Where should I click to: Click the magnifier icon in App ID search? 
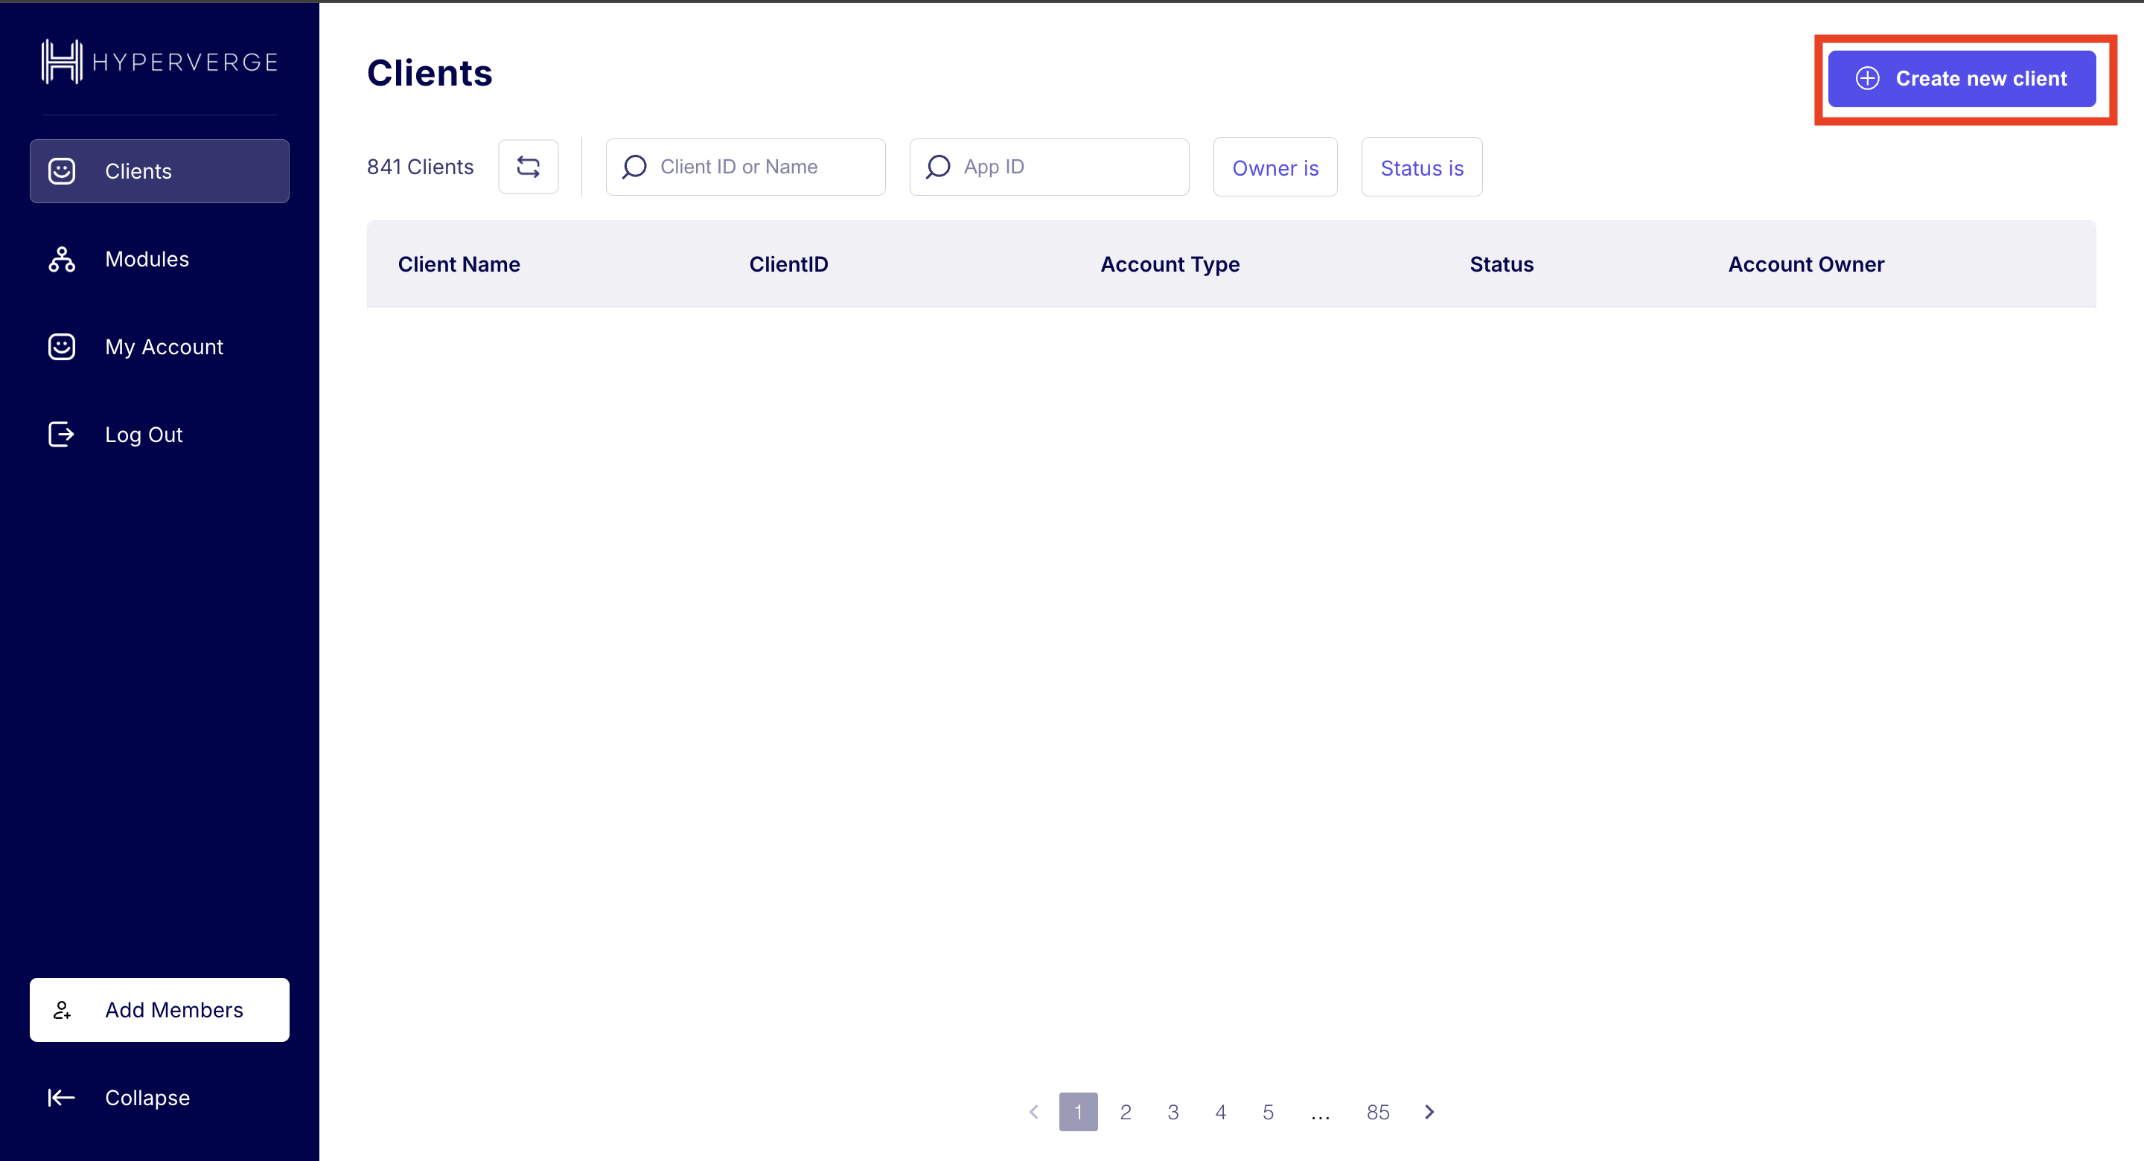coord(938,167)
